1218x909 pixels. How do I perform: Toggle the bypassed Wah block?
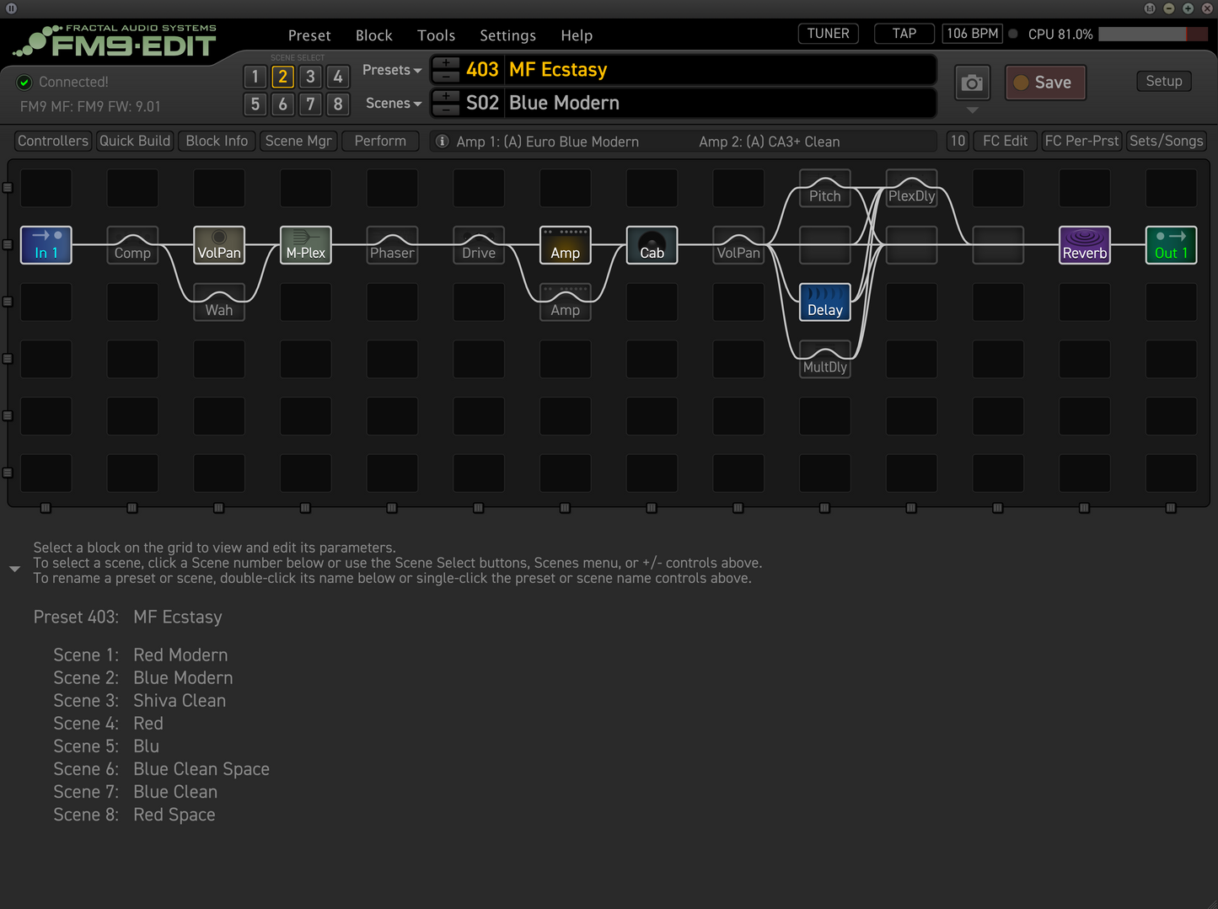(x=218, y=302)
